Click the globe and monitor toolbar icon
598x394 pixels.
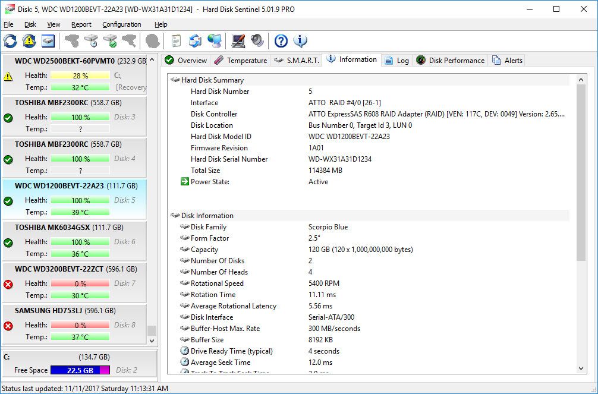point(215,41)
